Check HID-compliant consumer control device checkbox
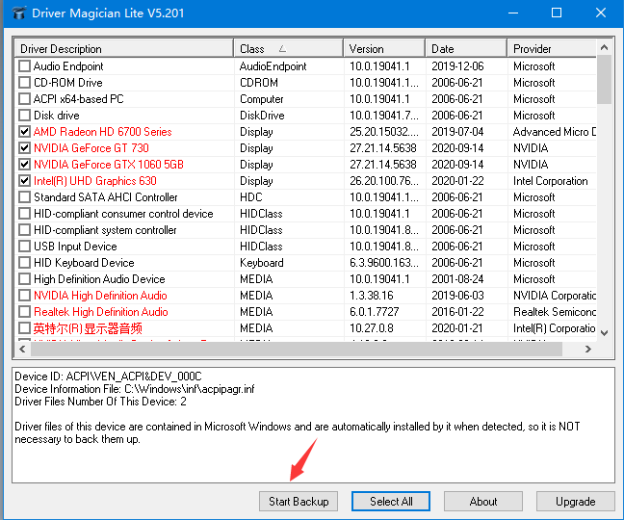The height and width of the screenshot is (520, 624). point(25,214)
